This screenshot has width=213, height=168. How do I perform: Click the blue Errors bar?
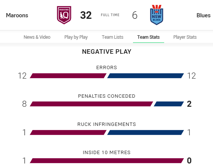pos(145,76)
